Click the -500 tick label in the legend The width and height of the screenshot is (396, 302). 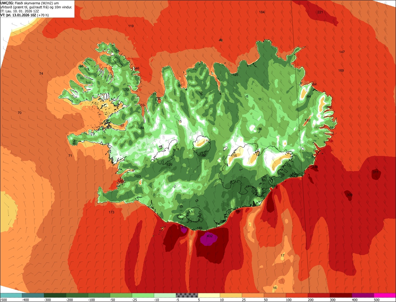click(4, 300)
